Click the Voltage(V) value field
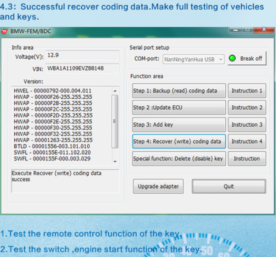This screenshot has width=276, height=257. (82, 56)
